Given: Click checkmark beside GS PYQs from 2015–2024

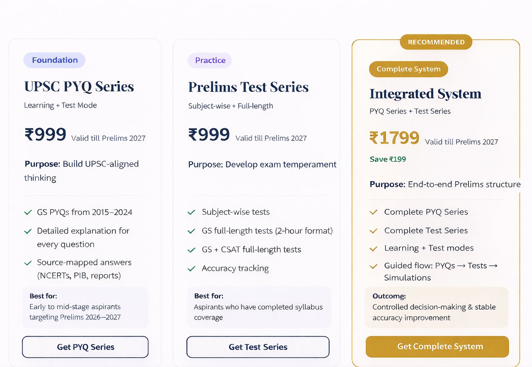Looking at the screenshot, I should 28,213.
